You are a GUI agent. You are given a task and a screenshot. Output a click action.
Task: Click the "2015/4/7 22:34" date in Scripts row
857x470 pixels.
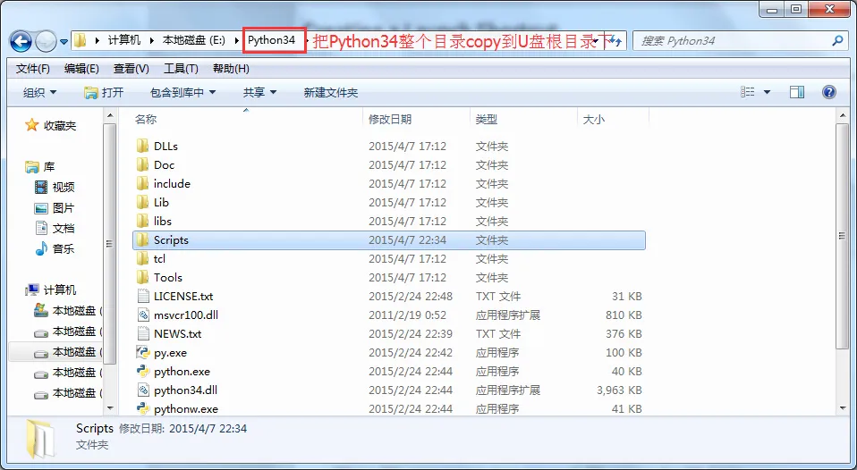click(x=407, y=239)
